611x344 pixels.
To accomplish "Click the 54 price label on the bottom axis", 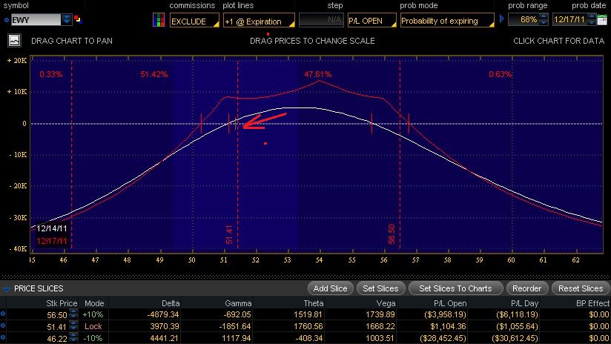I will [x=319, y=260].
